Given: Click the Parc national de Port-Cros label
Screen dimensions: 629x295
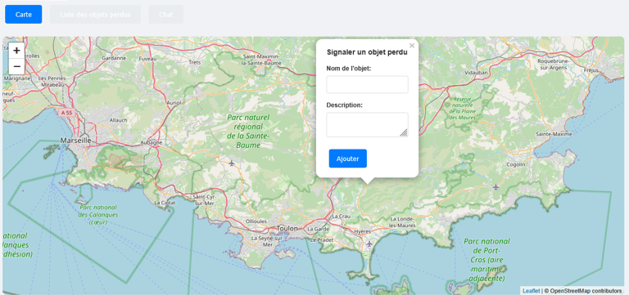Looking at the screenshot, I should (487, 259).
